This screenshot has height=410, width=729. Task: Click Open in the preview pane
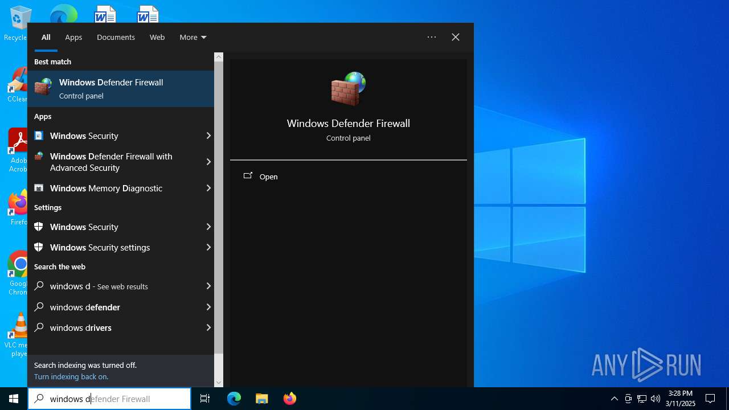point(268,177)
